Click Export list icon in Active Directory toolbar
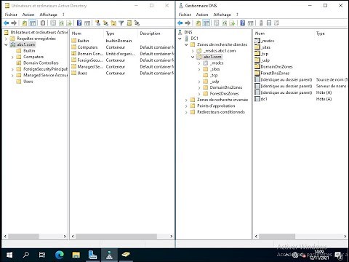Image resolution: width=349 pixels, height=262 pixels. click(69, 23)
